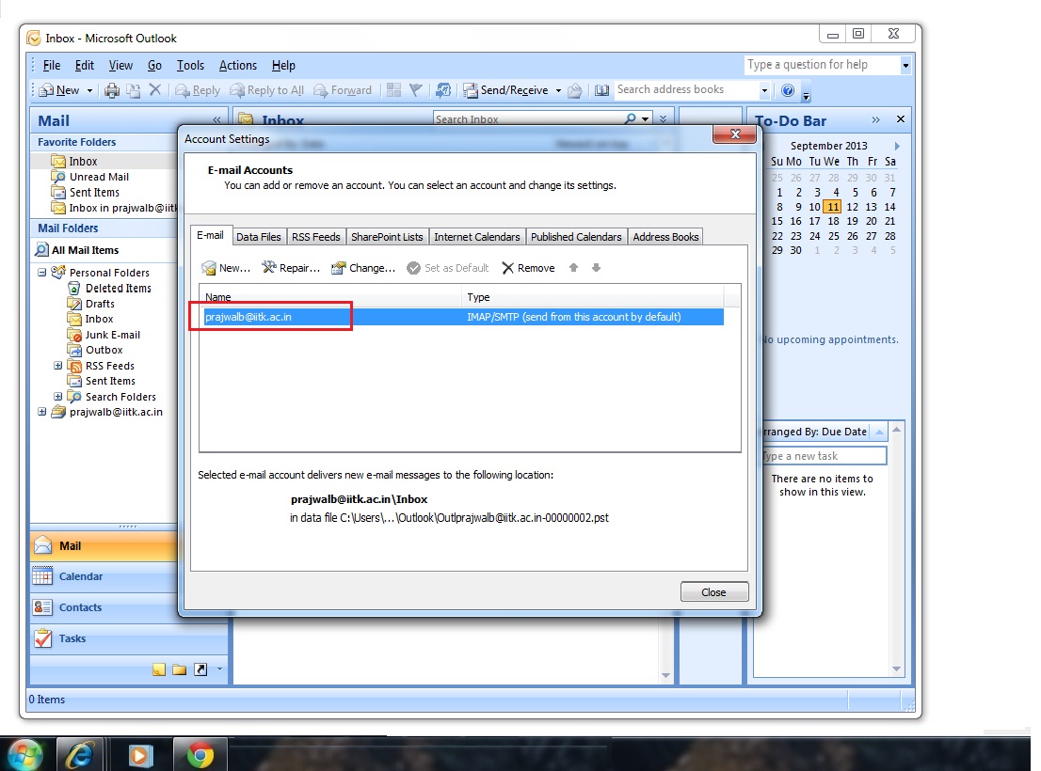
Task: Minimize the To-Do Bar chevron
Action: point(875,120)
